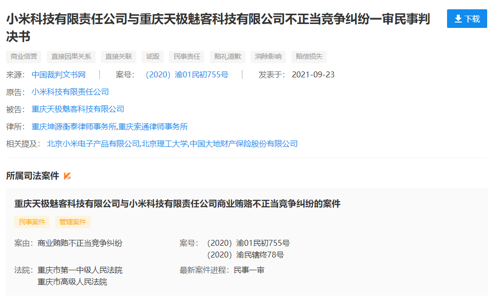This screenshot has width=496, height=304.
Task: Click the case cause text 商业贿赂不正当竞争纠纷
Action: pos(80,243)
